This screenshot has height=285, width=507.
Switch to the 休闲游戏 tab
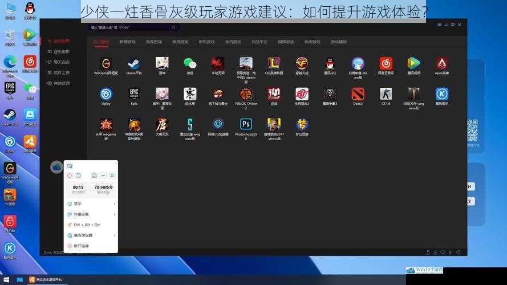312,42
